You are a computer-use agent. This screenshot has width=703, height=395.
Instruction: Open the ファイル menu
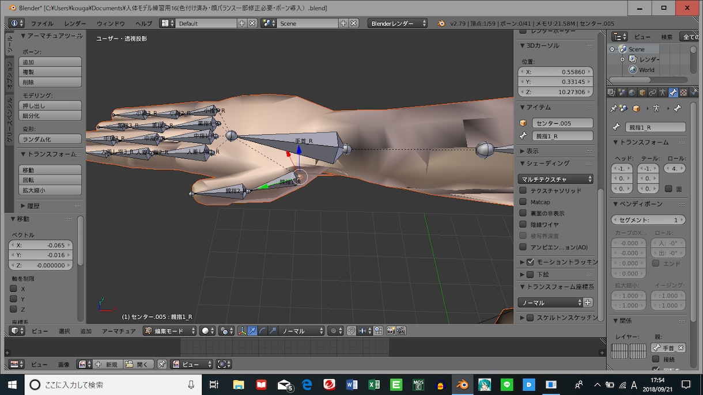click(42, 24)
